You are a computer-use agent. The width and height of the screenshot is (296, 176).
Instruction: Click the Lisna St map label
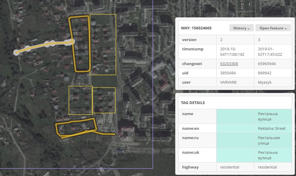[x=91, y=13]
